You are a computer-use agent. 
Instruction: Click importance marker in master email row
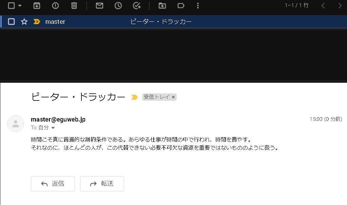(37, 21)
